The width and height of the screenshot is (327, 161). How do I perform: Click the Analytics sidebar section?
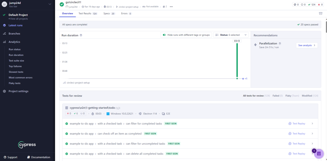[x=14, y=42]
